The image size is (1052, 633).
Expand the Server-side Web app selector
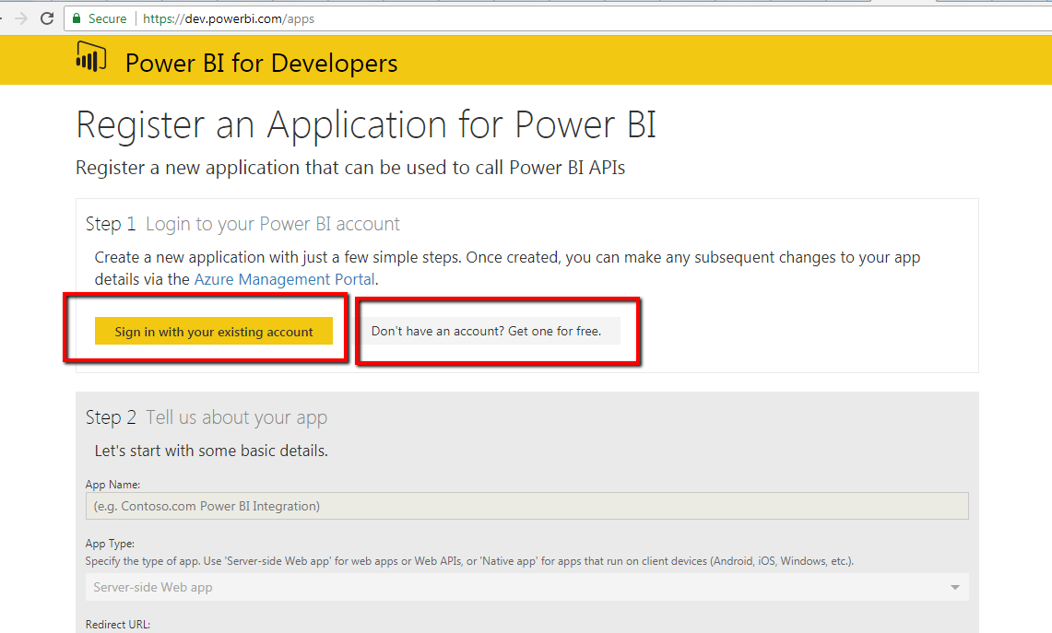click(526, 587)
